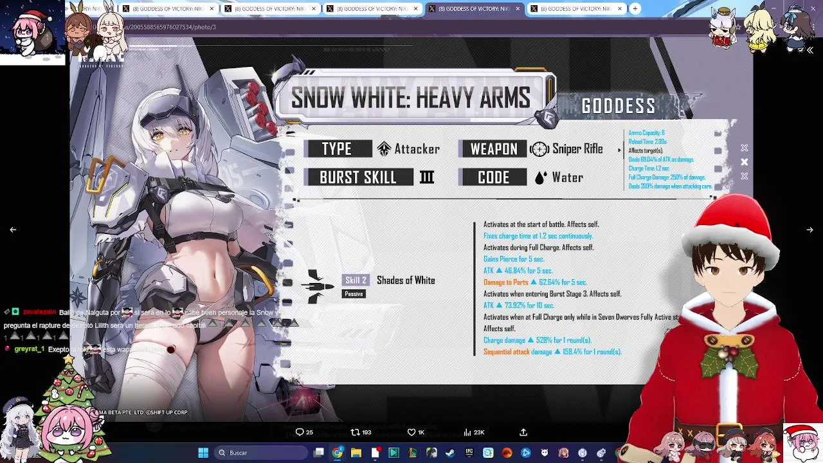Click the Passive tag
The height and width of the screenshot is (463, 823).
pyautogui.click(x=354, y=294)
